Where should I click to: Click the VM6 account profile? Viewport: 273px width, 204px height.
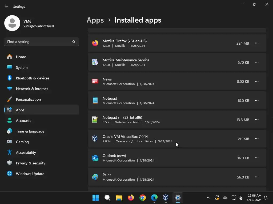(29, 23)
